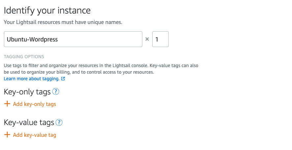Screen dimensions: 292x150
Task: Click the TAGGING OPTIONS section label
Action: point(24,57)
